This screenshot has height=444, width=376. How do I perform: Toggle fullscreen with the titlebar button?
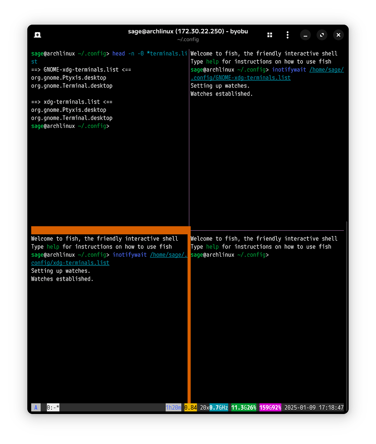[321, 35]
